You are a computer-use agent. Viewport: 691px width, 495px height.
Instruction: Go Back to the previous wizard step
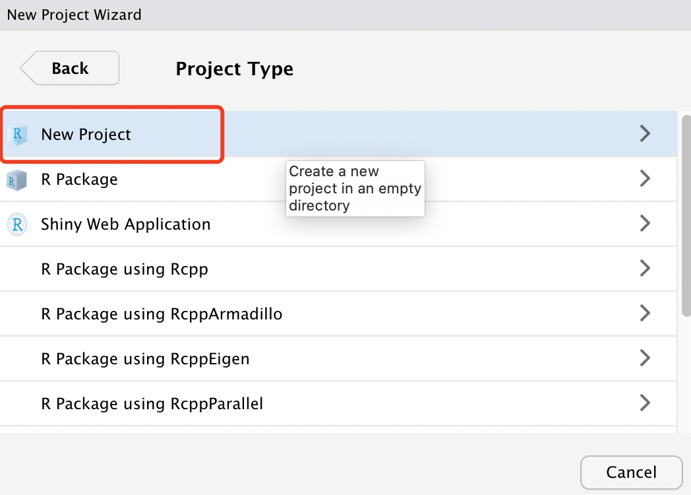click(x=70, y=68)
